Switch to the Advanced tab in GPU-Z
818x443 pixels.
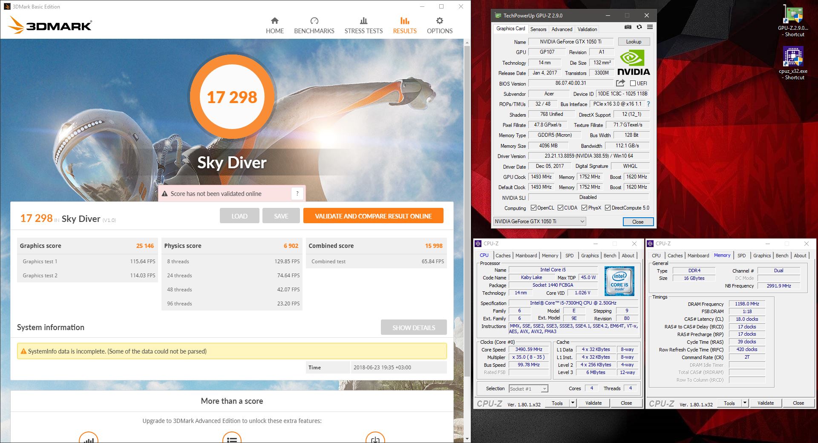click(562, 29)
